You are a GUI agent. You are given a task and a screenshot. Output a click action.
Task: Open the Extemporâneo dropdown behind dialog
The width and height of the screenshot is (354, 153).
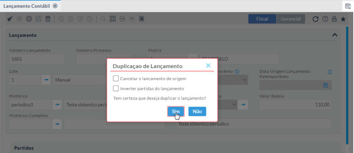tap(245, 80)
